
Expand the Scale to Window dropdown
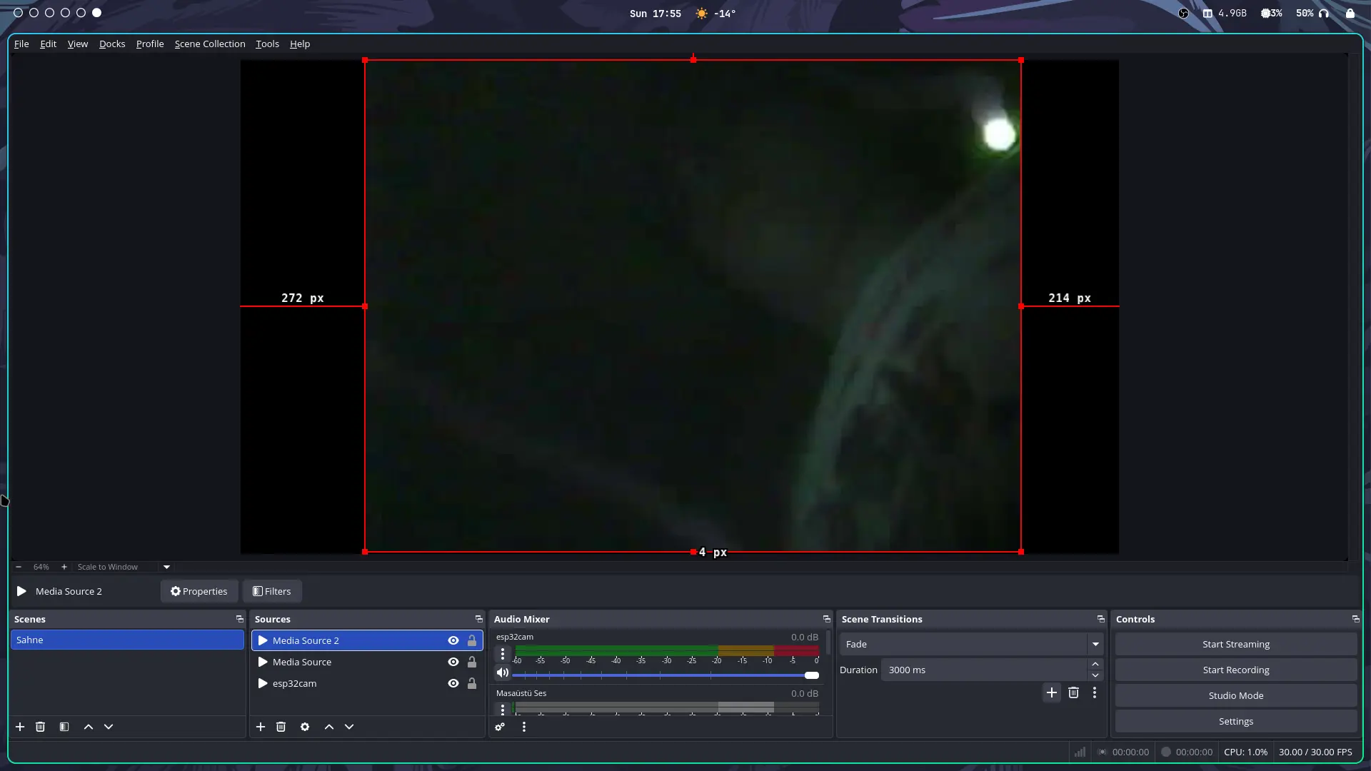tap(166, 567)
